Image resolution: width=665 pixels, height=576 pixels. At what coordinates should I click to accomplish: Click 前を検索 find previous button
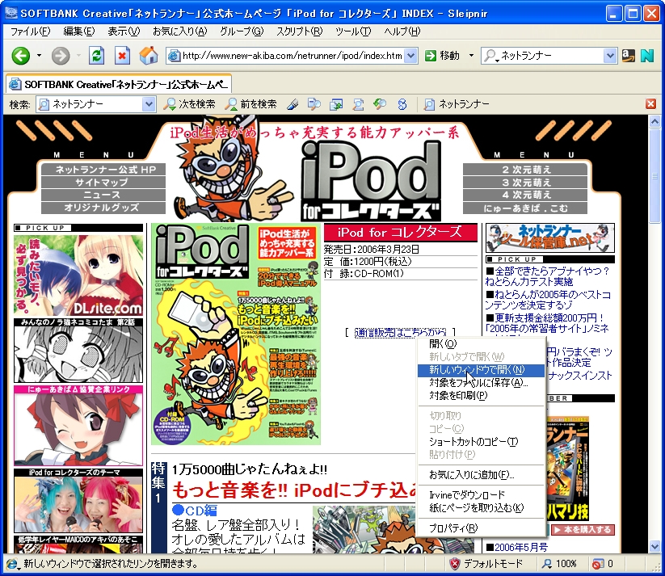coord(251,104)
